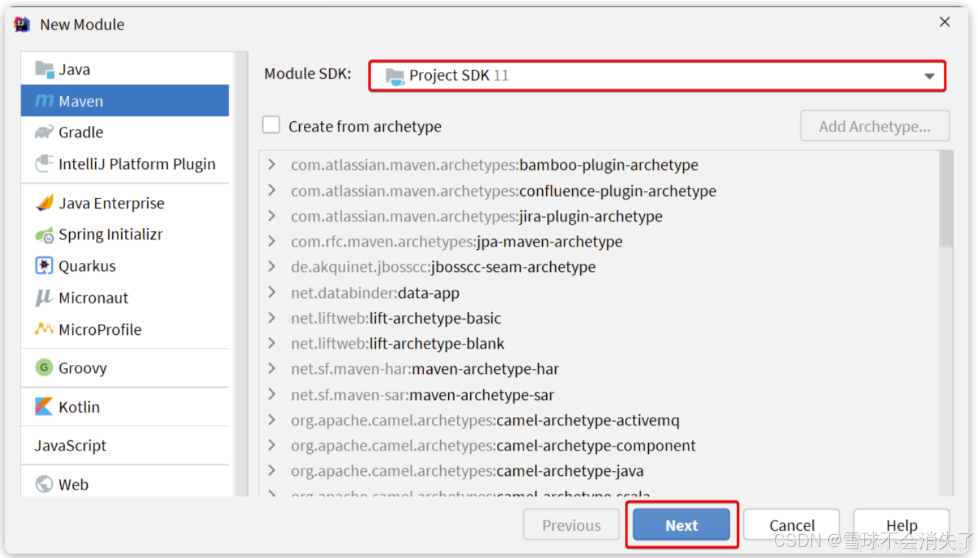The image size is (978, 558).
Task: Select JavaScript module type
Action: 125,446
